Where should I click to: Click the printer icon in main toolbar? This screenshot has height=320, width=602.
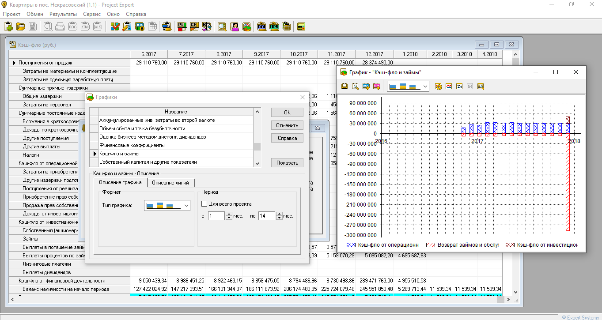tap(61, 26)
